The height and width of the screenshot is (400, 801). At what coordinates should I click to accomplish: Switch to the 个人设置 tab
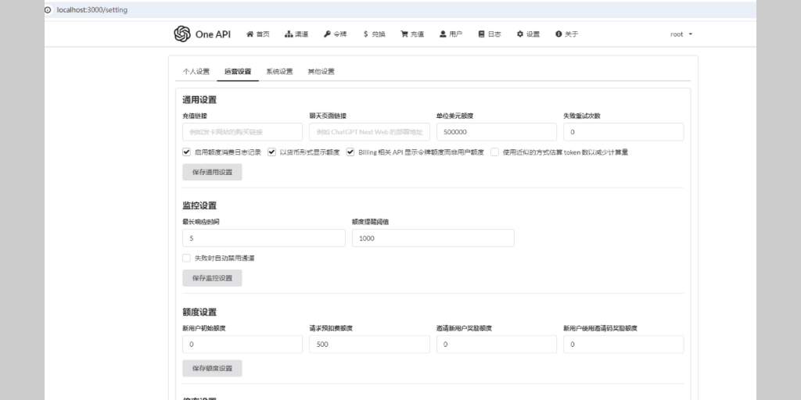point(196,71)
